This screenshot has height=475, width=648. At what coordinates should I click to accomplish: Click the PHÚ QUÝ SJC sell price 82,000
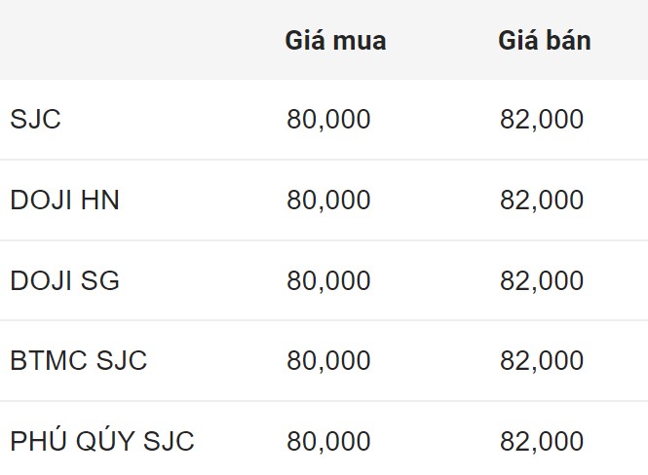tap(542, 442)
